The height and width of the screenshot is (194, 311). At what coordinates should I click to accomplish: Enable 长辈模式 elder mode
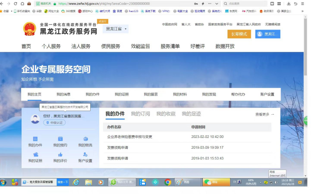click(x=239, y=34)
